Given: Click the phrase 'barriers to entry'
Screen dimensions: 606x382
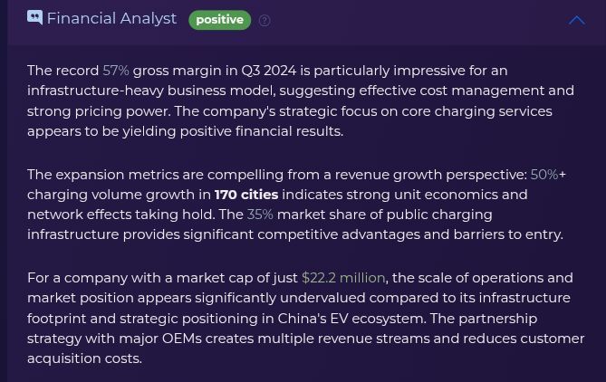Looking at the screenshot, I should 508,234.
